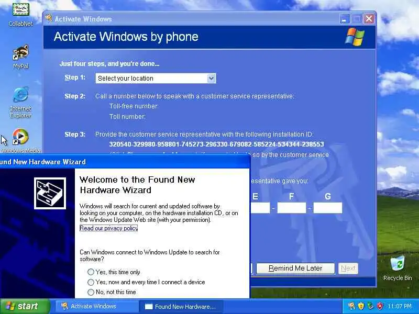
Task: Click the Remind Me Later button
Action: [x=295, y=268]
